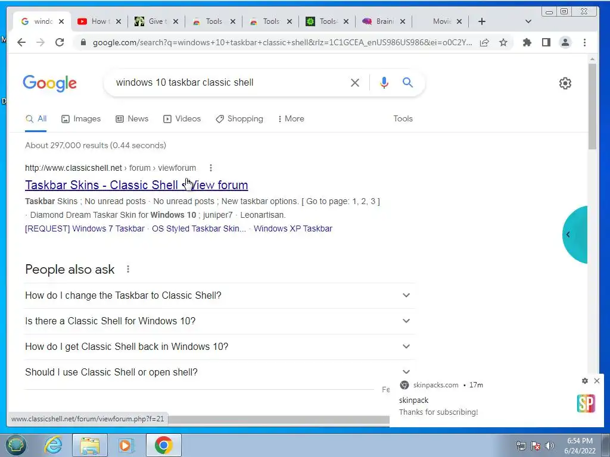Switch to the Movie tab
Screen dimensions: 610x457
pyautogui.click(x=440, y=21)
